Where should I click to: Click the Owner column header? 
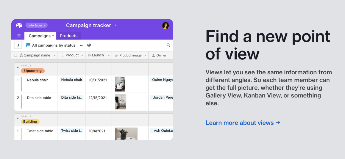pyautogui.click(x=161, y=55)
